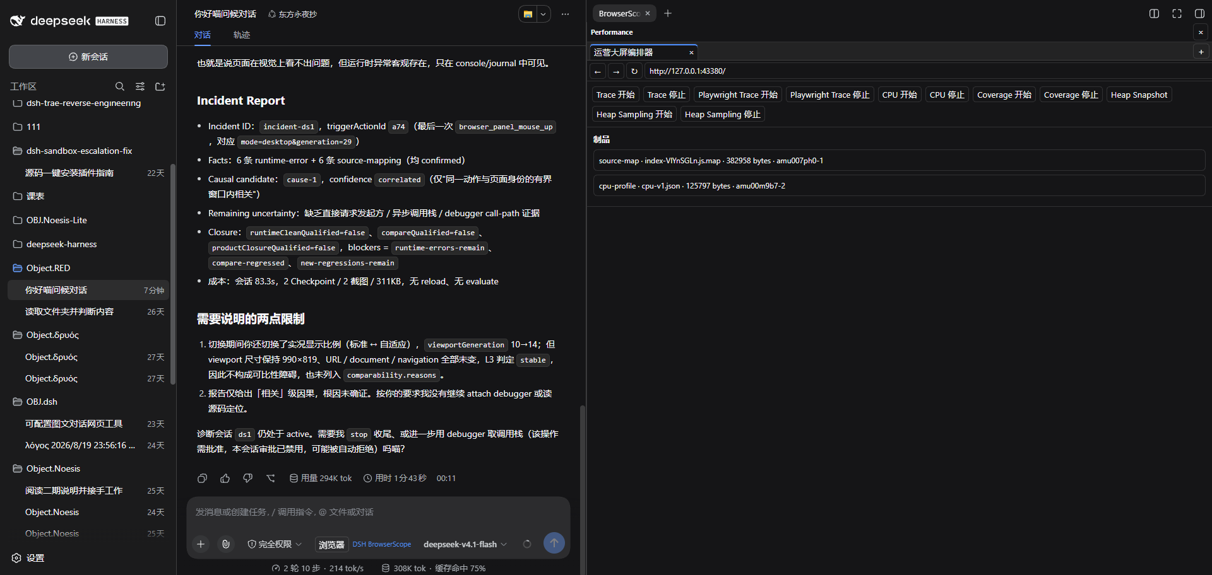Close the BrowserScope tab

pos(648,13)
